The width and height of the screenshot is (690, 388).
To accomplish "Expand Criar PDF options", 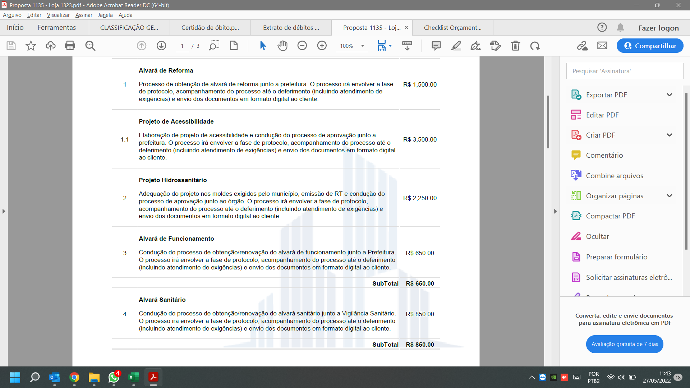I will 670,135.
